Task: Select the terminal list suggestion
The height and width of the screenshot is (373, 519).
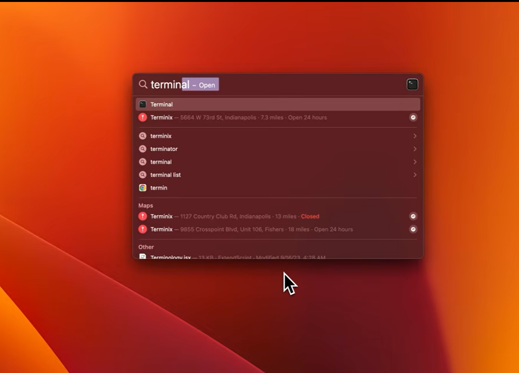Action: tap(278, 175)
